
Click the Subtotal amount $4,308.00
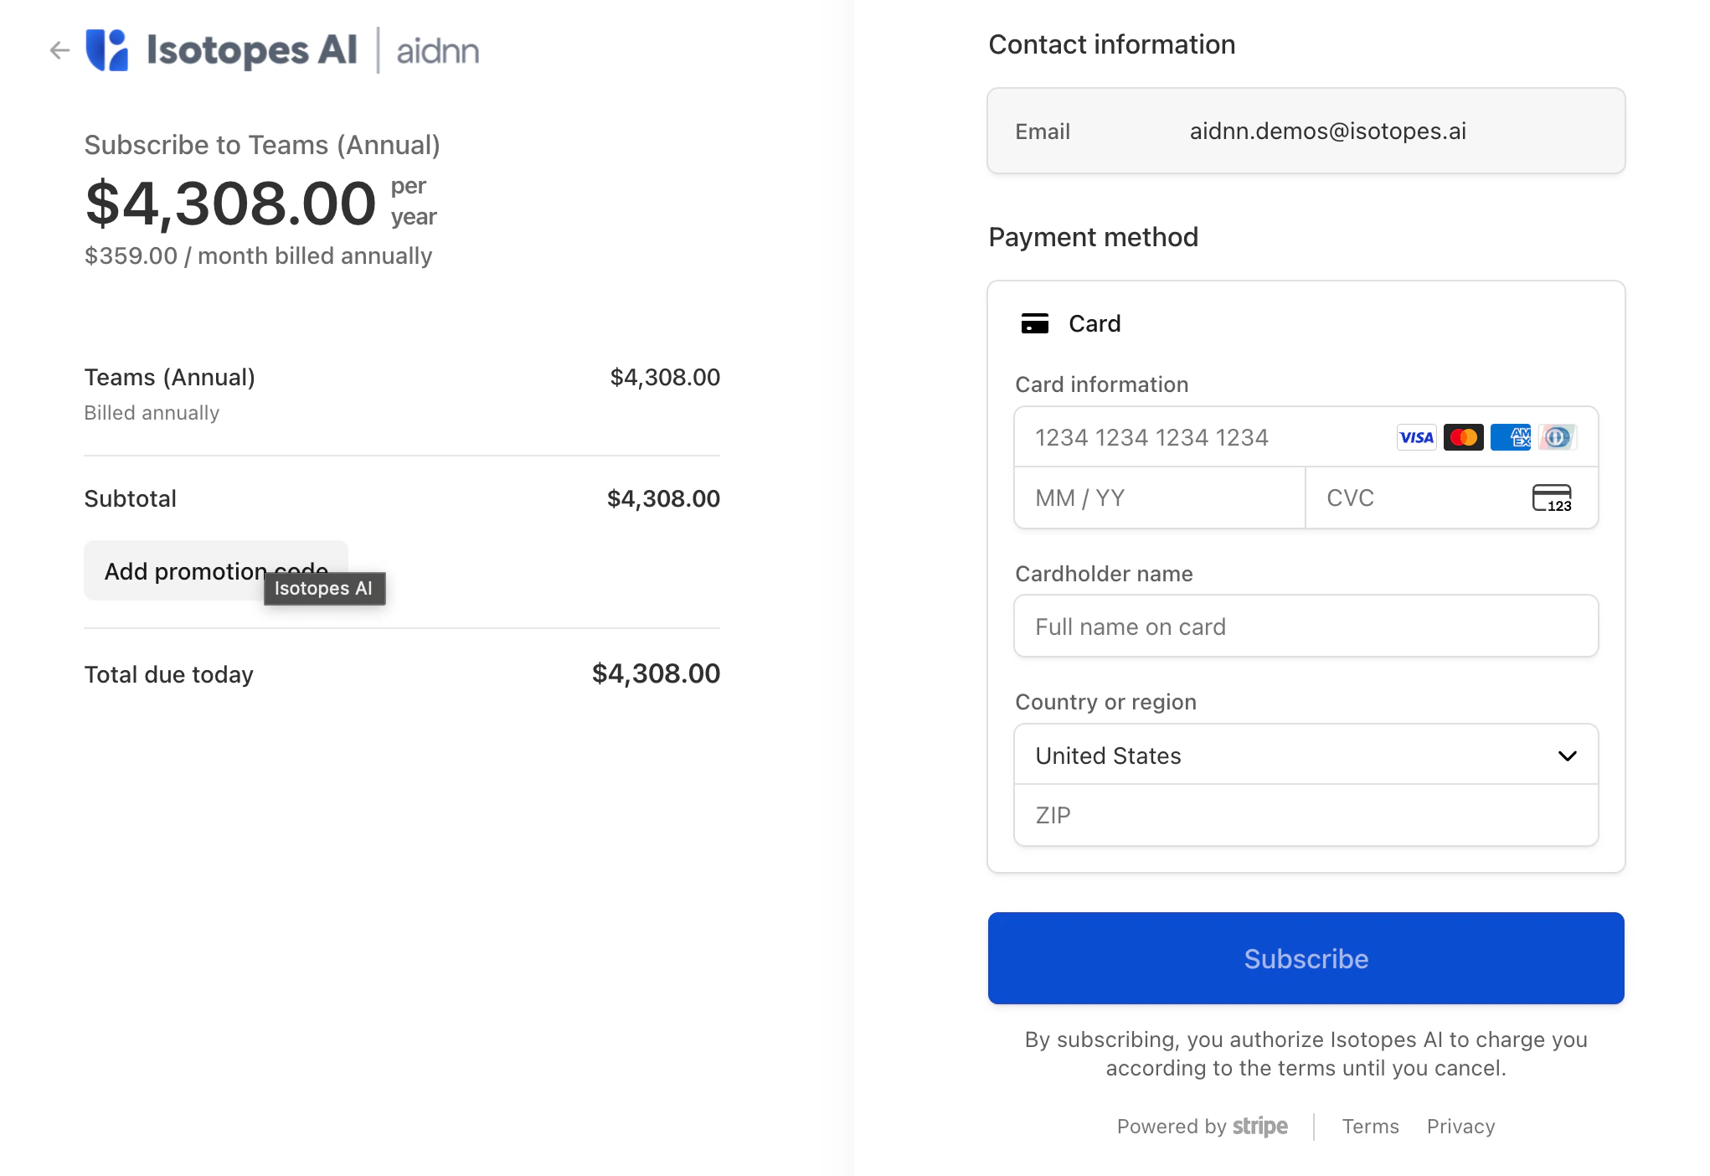click(663, 498)
